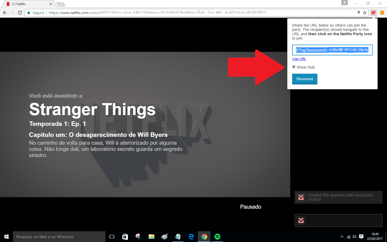Open the Windows Start menu
This screenshot has height=242, width=387.
click(6, 237)
